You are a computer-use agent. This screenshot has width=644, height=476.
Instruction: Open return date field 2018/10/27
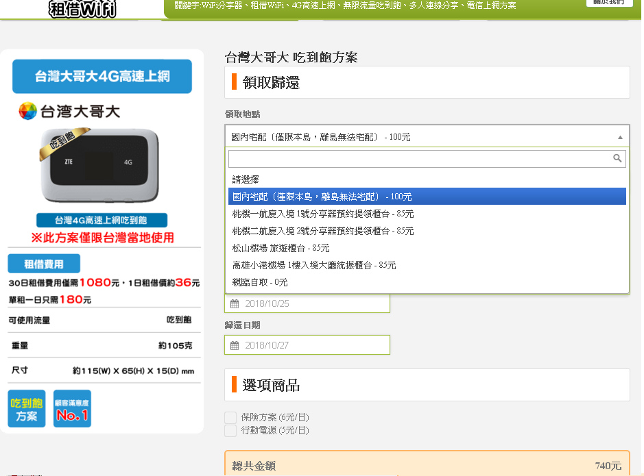tap(307, 345)
